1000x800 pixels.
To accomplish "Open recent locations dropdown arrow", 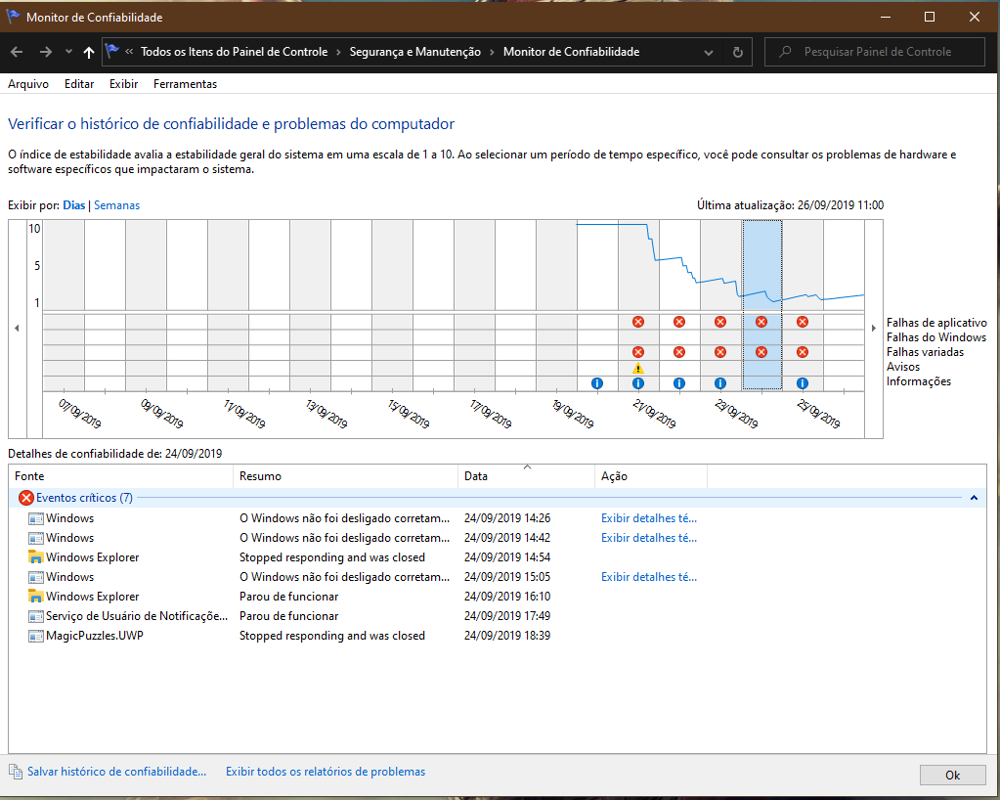I will tap(68, 52).
